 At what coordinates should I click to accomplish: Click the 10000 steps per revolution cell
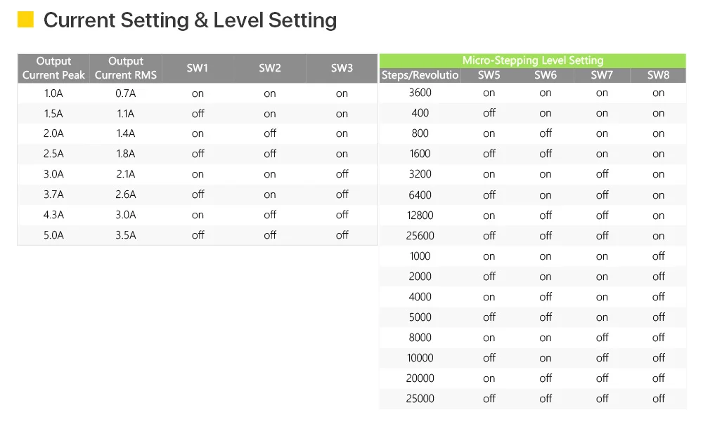click(x=420, y=358)
